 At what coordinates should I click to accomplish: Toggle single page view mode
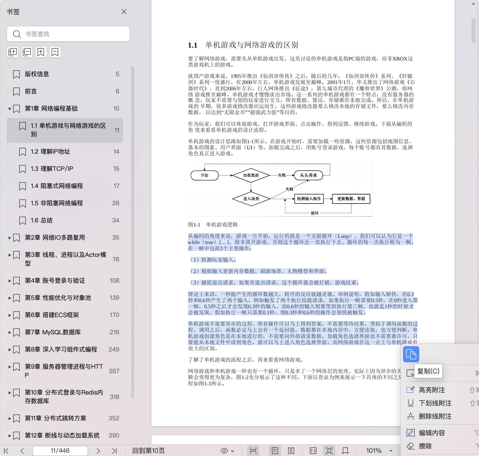click(275, 451)
